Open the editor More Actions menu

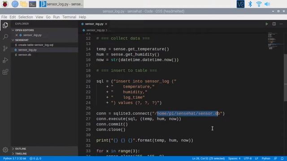281,24
